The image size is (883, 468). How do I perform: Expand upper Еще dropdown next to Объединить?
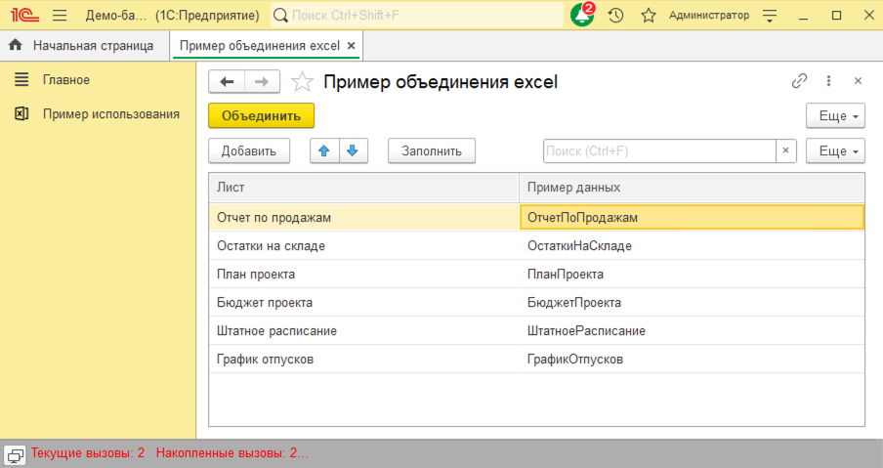click(x=836, y=116)
